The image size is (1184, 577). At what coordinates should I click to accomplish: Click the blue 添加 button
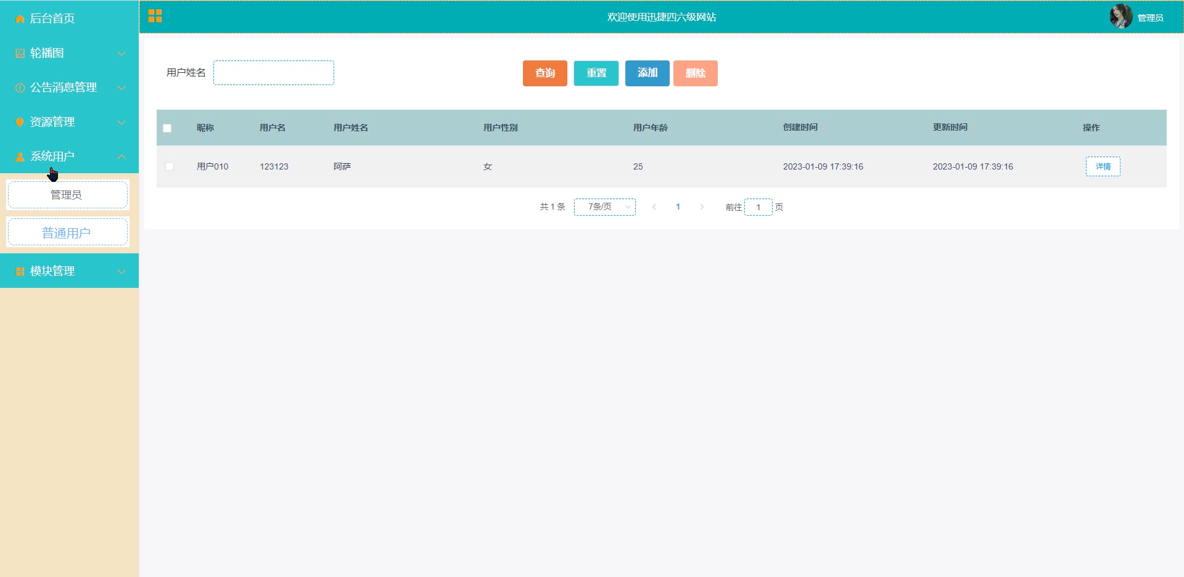pyautogui.click(x=647, y=73)
